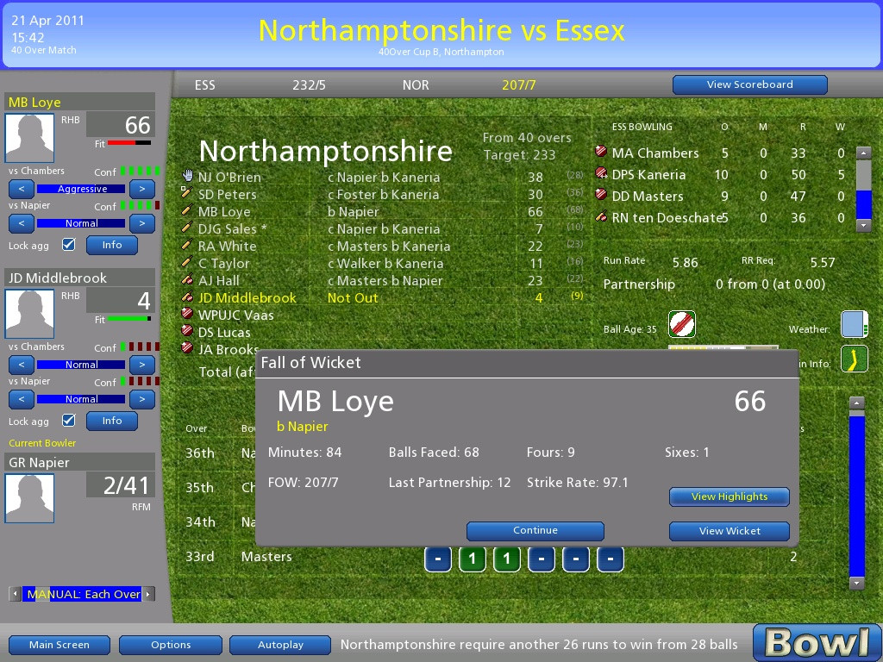Viewport: 883px width, 662px height.
Task: Click bat icon beside C Taylor
Action: [x=187, y=262]
